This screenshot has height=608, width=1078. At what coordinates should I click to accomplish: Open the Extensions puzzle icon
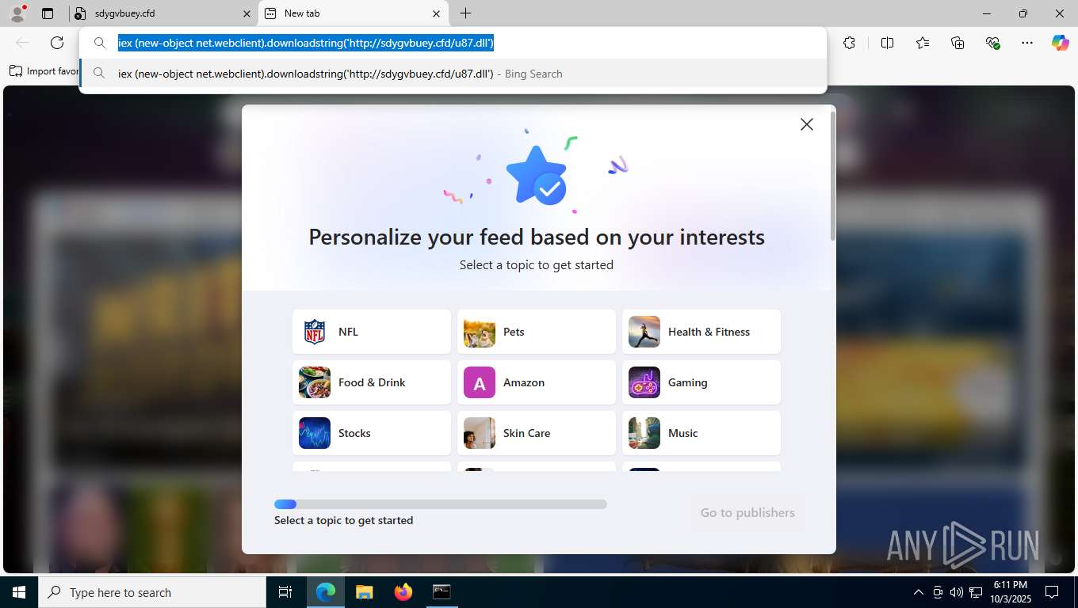point(850,43)
